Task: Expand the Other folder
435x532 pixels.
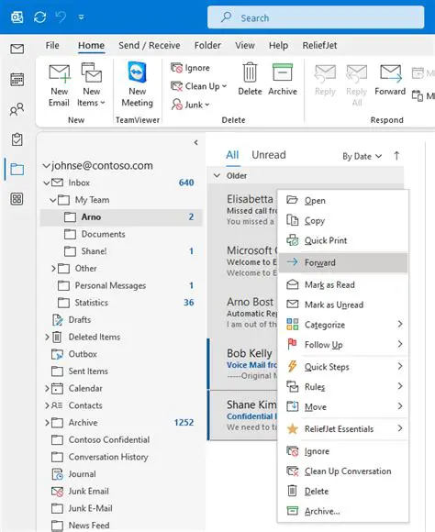Action: (53, 269)
